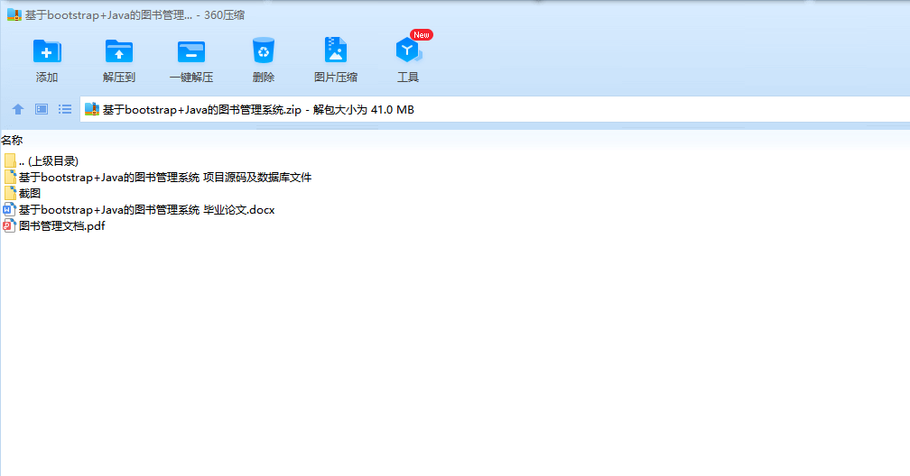This screenshot has width=910, height=476.
Task: Click the Delete (删除) recycle icon
Action: 263,51
